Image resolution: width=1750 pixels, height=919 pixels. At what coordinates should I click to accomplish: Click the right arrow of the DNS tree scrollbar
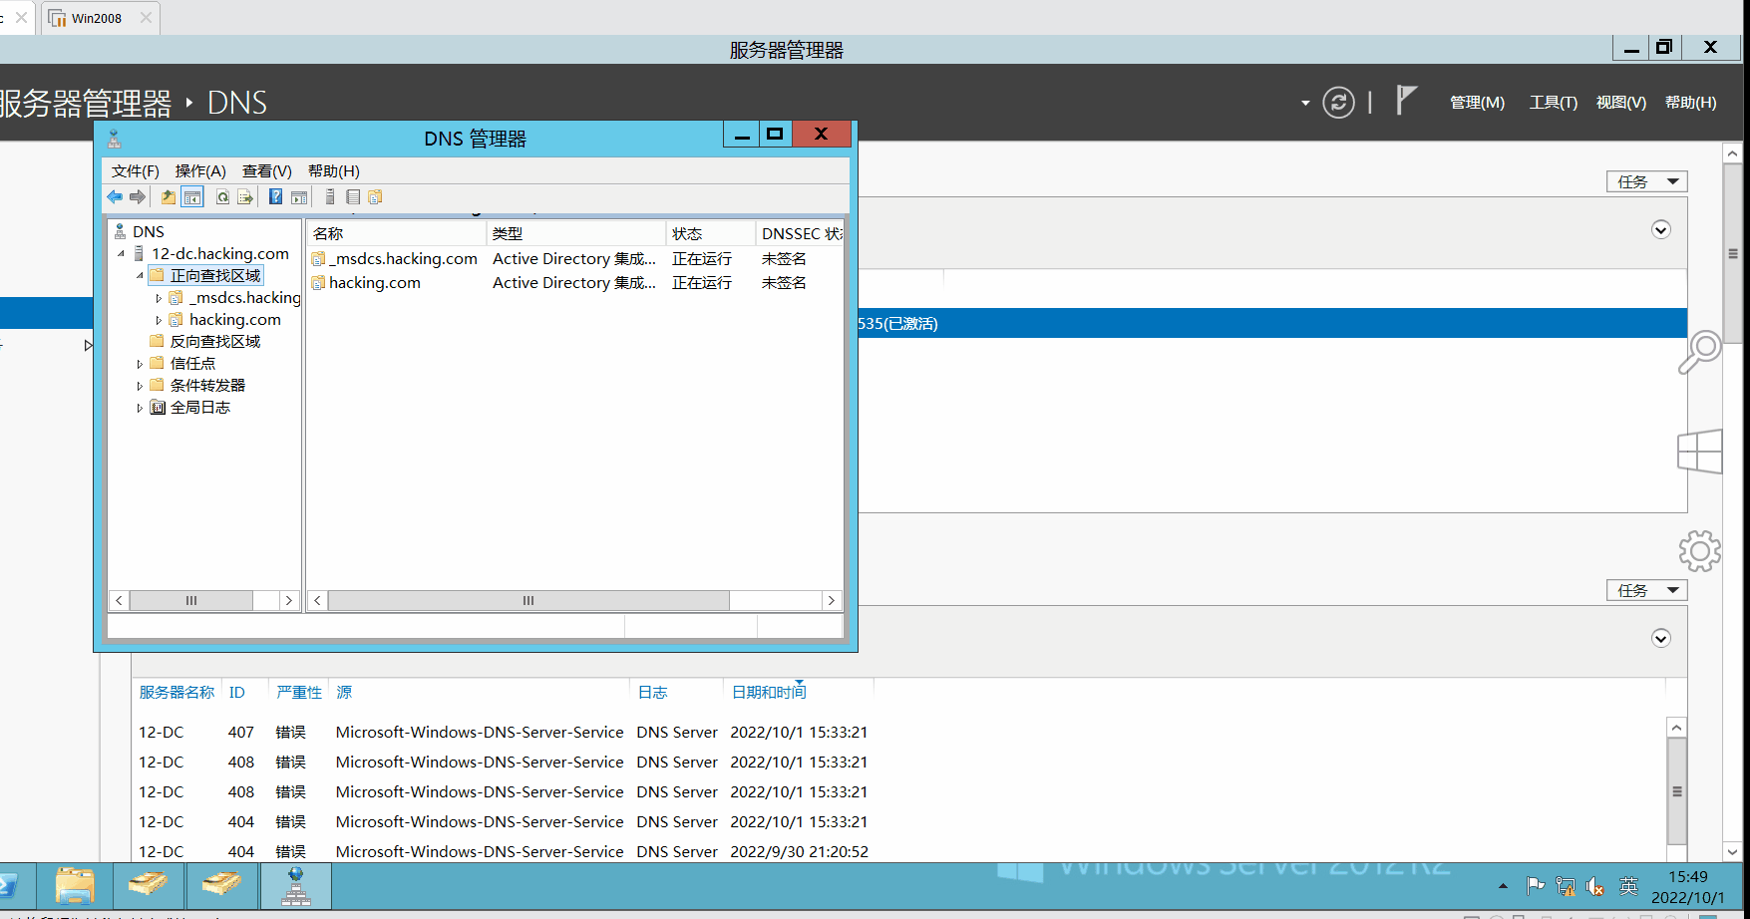coord(289,601)
